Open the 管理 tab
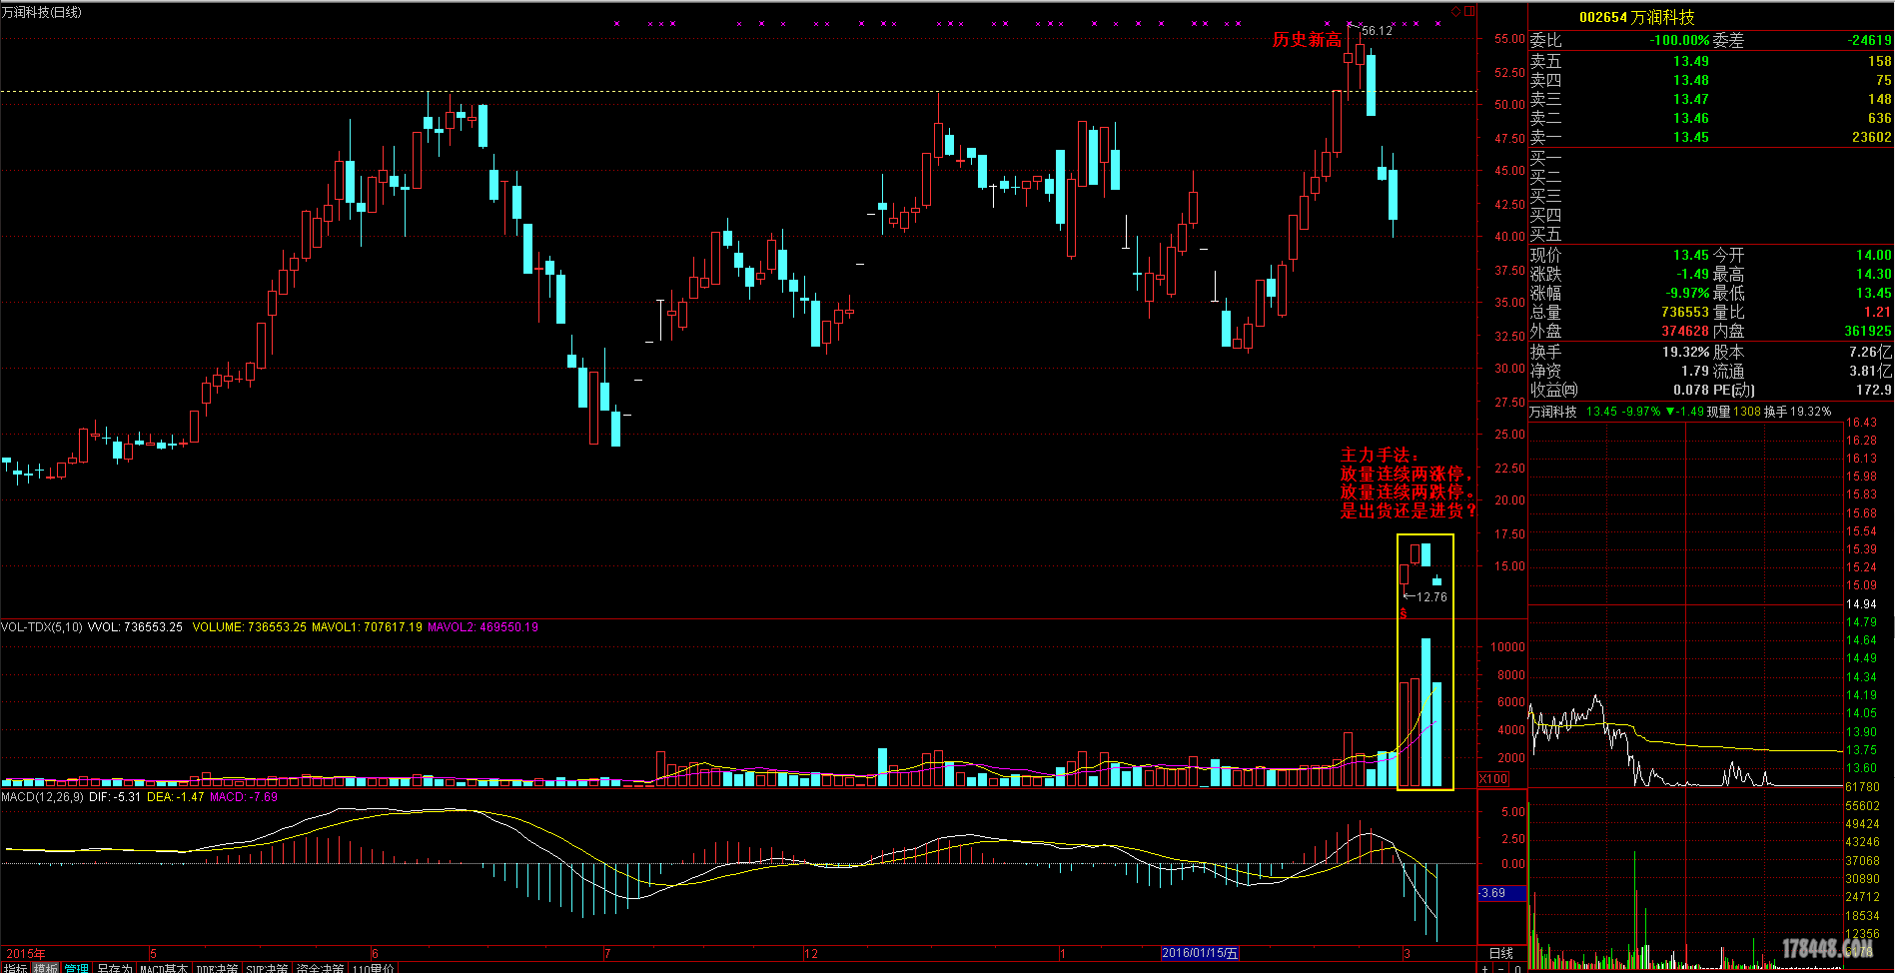The height and width of the screenshot is (973, 1895). coord(76,968)
